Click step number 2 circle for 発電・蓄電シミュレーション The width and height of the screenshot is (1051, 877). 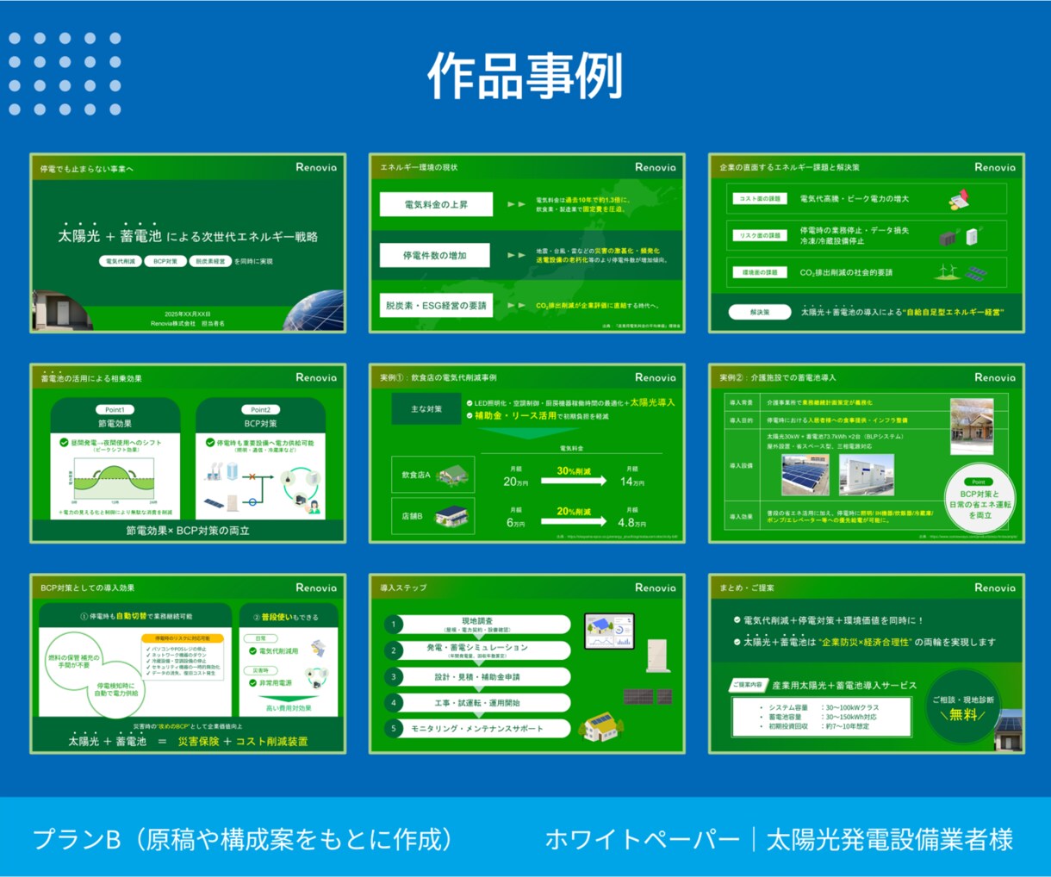394,650
